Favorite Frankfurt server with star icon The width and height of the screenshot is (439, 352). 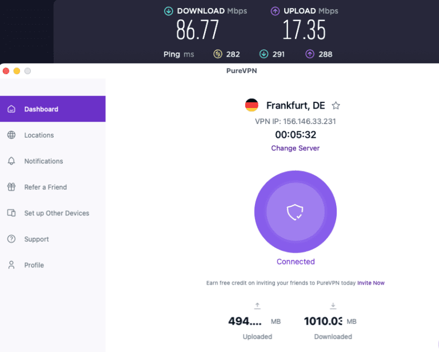pyautogui.click(x=336, y=106)
